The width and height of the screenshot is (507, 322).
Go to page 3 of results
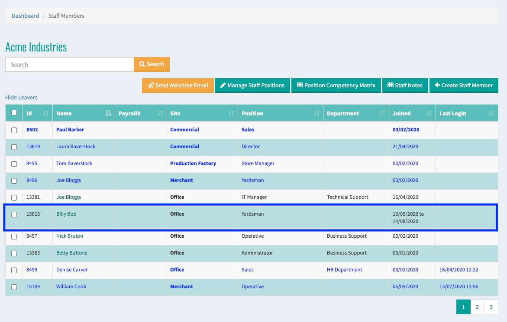coord(491,307)
